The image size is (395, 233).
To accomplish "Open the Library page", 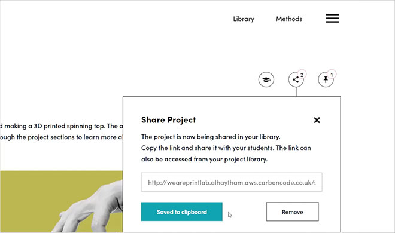I will (244, 19).
